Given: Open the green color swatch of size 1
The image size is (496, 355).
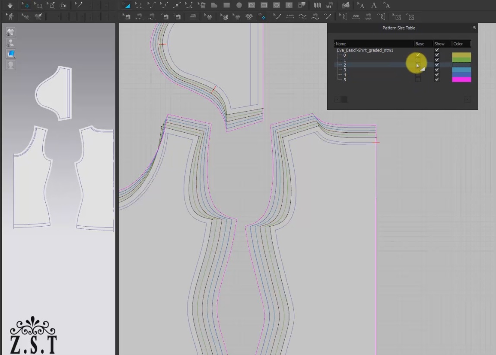Looking at the screenshot, I should click(461, 60).
